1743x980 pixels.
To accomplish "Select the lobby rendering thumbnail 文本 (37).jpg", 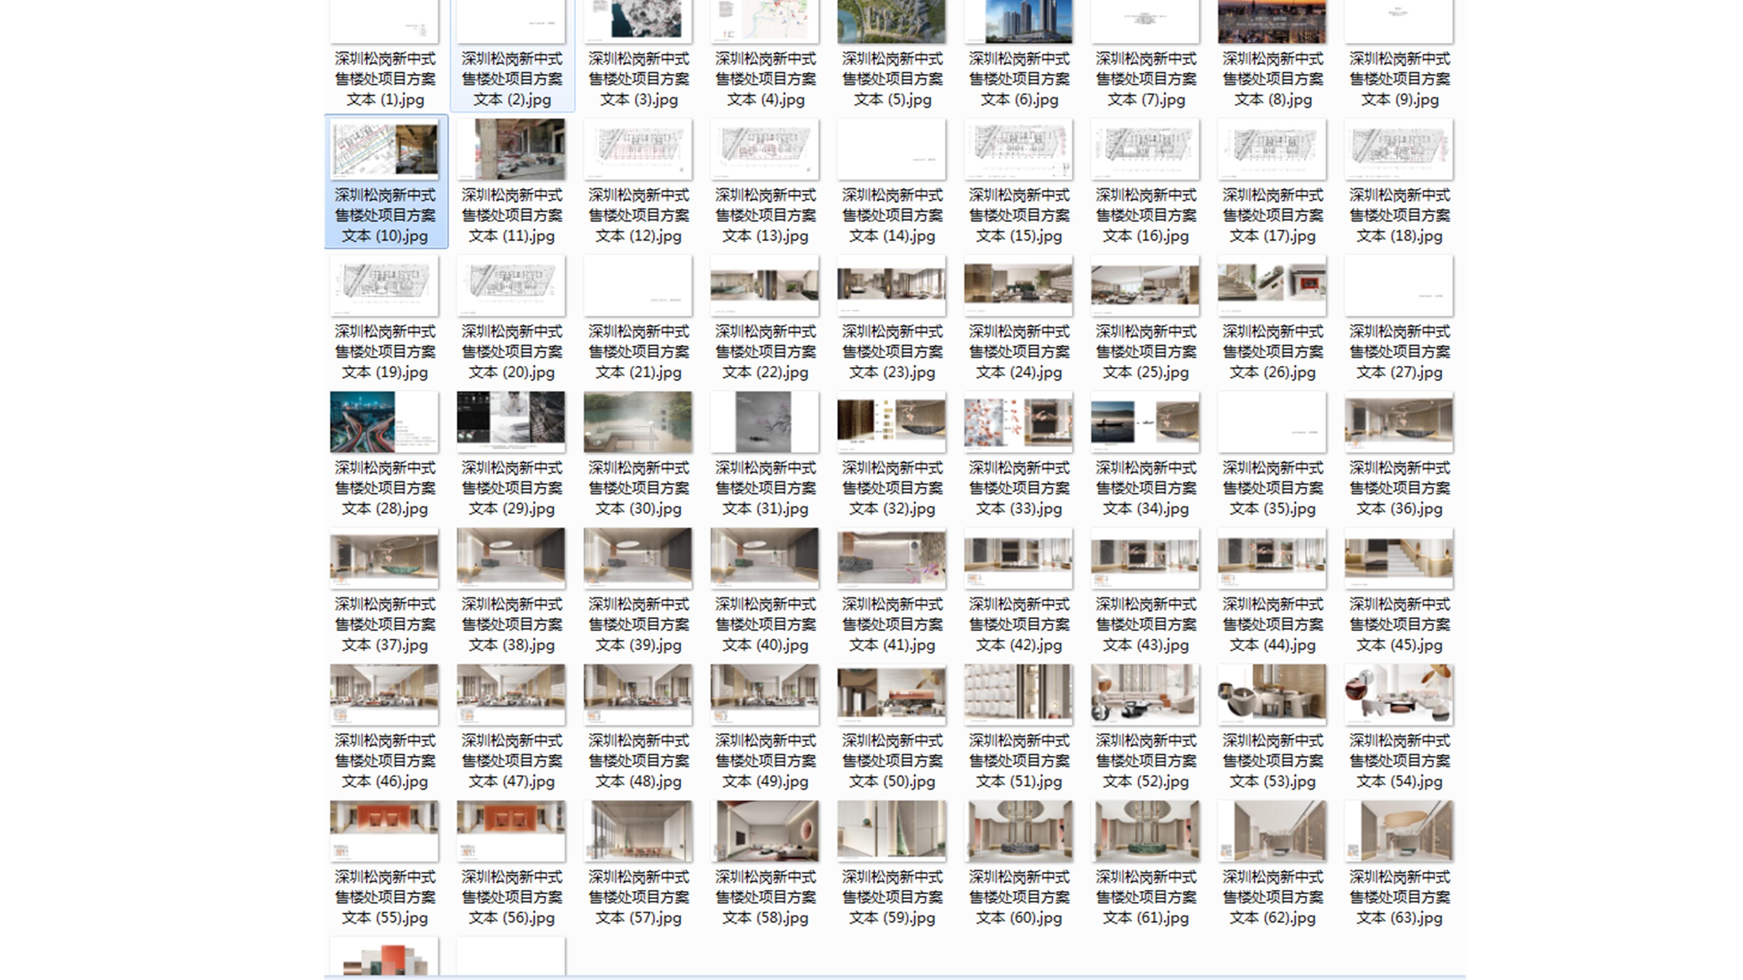I will [384, 558].
